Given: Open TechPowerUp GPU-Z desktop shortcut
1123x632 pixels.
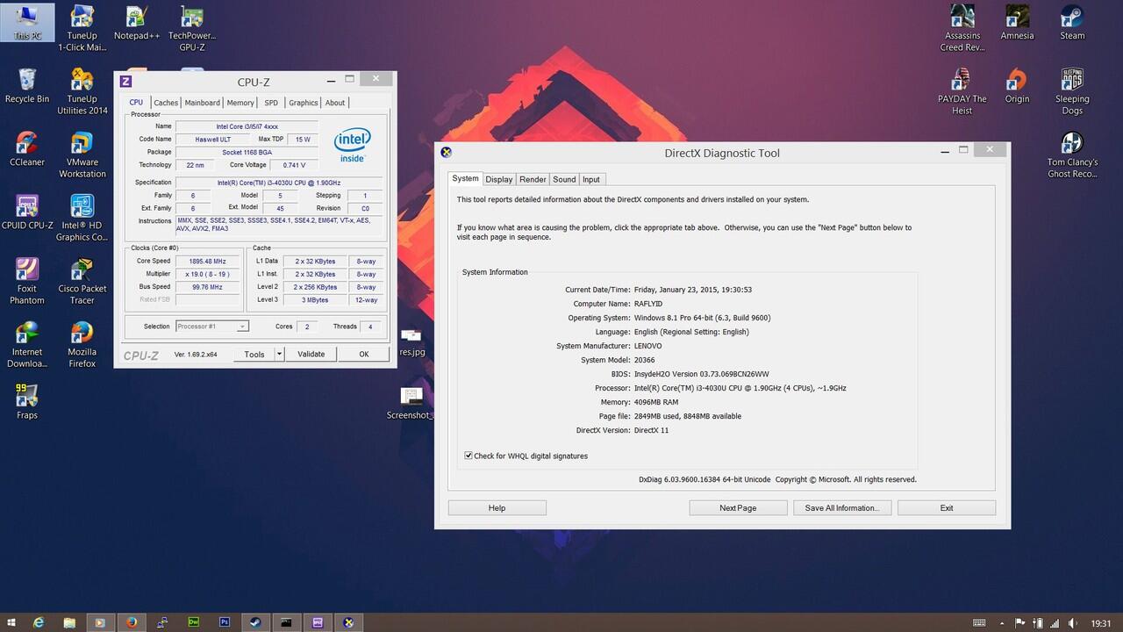Looking at the screenshot, I should pos(192,28).
